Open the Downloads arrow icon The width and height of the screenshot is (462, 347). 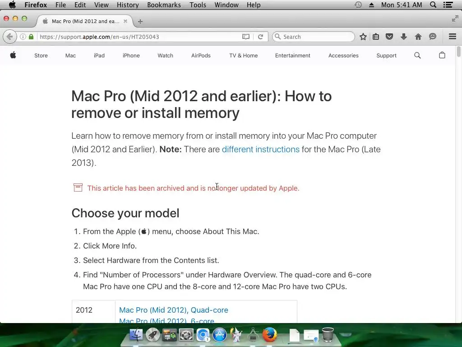[x=404, y=37]
